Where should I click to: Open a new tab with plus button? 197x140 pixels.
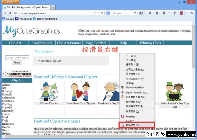point(53,7)
